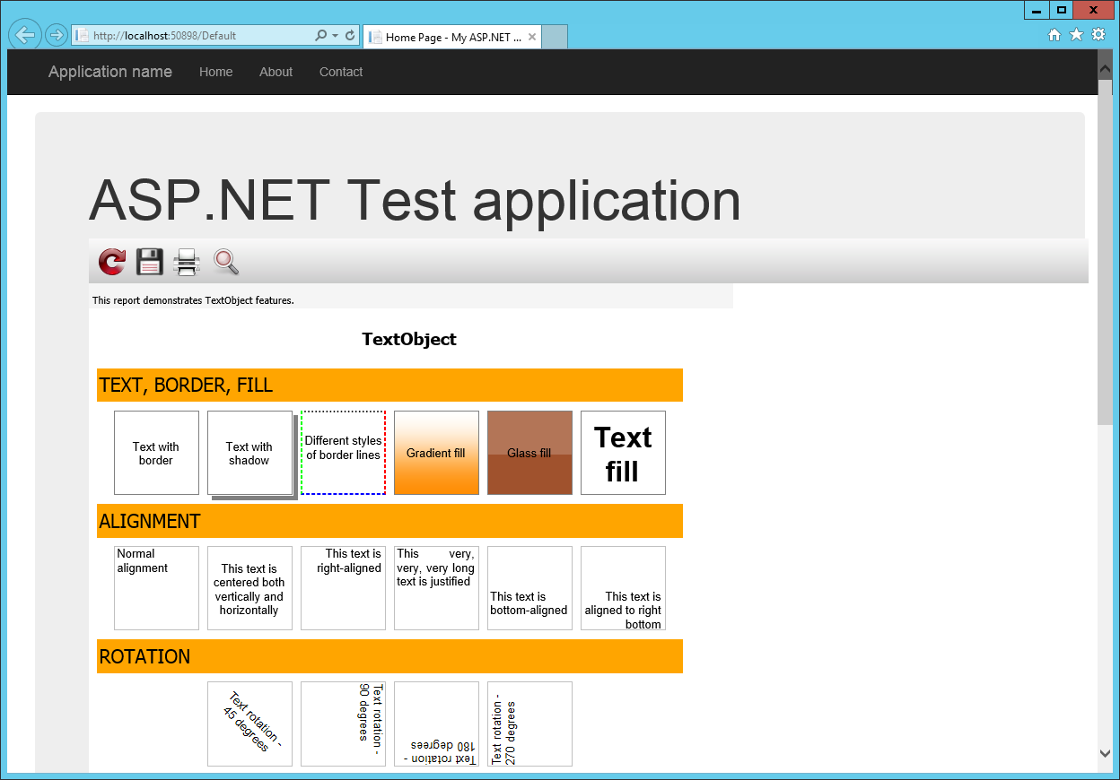Click the report refresh icon
This screenshot has height=780, width=1120.
[112, 262]
